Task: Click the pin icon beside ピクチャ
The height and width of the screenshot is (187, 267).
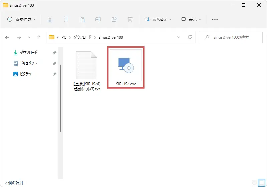Action: [x=54, y=74]
